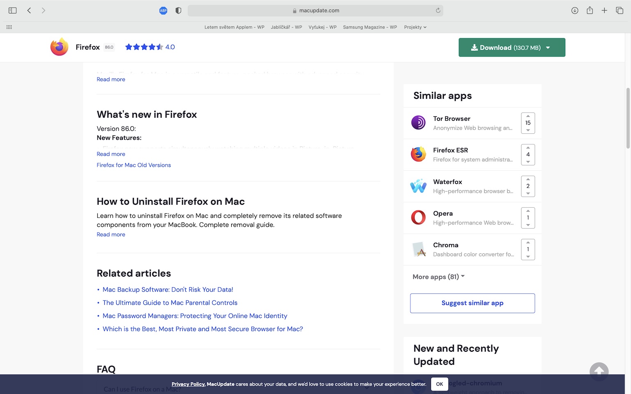Open the Tor Browser app title
This screenshot has width=631, height=394.
coord(451,119)
